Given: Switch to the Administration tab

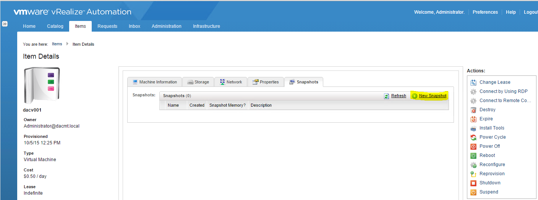Looking at the screenshot, I should click(167, 26).
